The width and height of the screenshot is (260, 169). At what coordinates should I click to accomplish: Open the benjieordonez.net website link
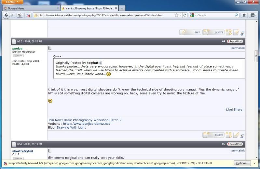[86, 124]
